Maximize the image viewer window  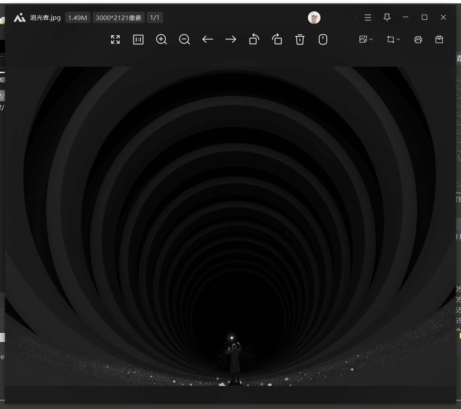pyautogui.click(x=425, y=17)
